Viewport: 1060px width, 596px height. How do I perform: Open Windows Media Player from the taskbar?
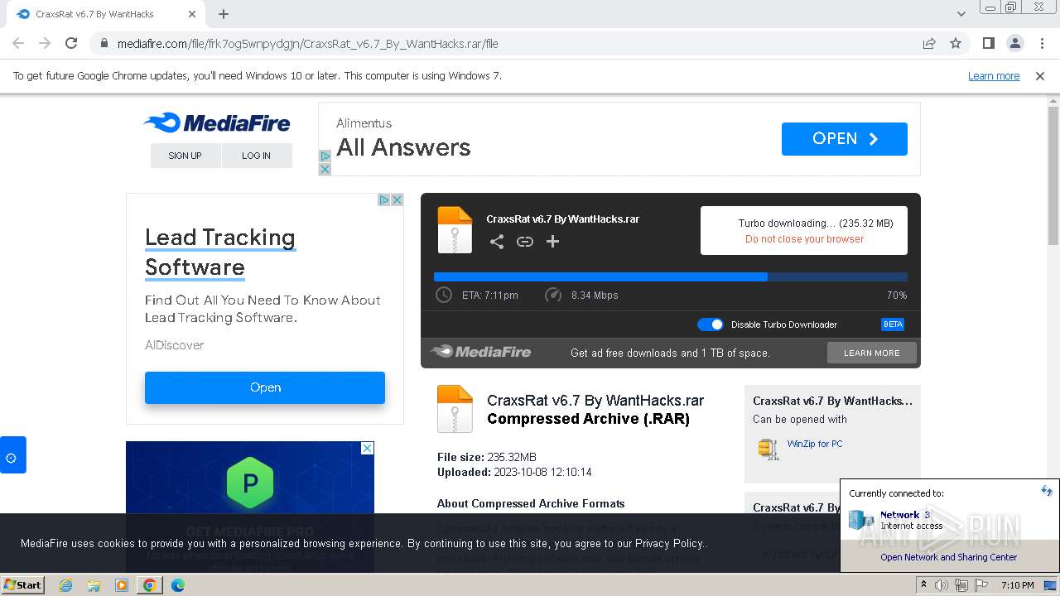click(122, 585)
